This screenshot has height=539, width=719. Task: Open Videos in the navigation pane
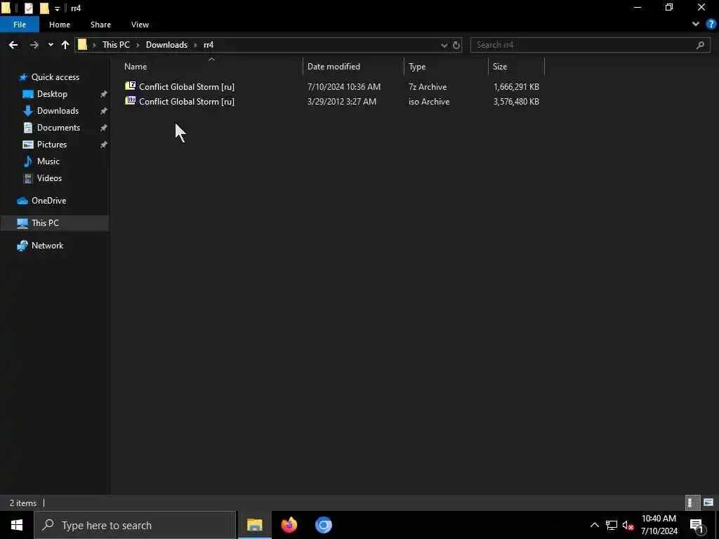49,178
